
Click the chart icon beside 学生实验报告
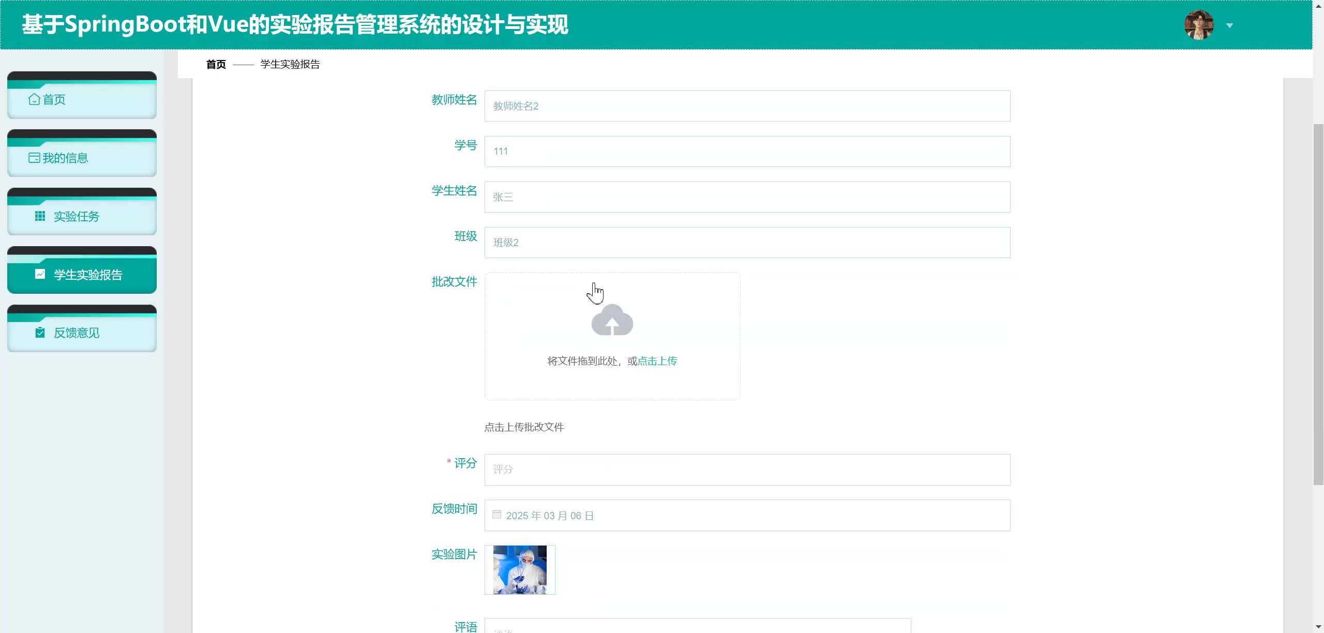point(40,274)
